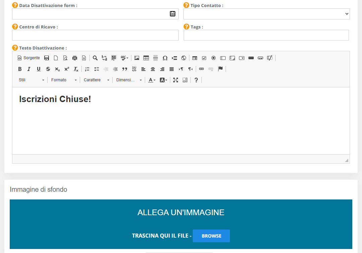Open the Stili styles menu

[x=31, y=80]
